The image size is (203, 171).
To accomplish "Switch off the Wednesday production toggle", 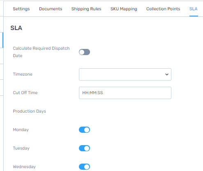I will 84,167.
